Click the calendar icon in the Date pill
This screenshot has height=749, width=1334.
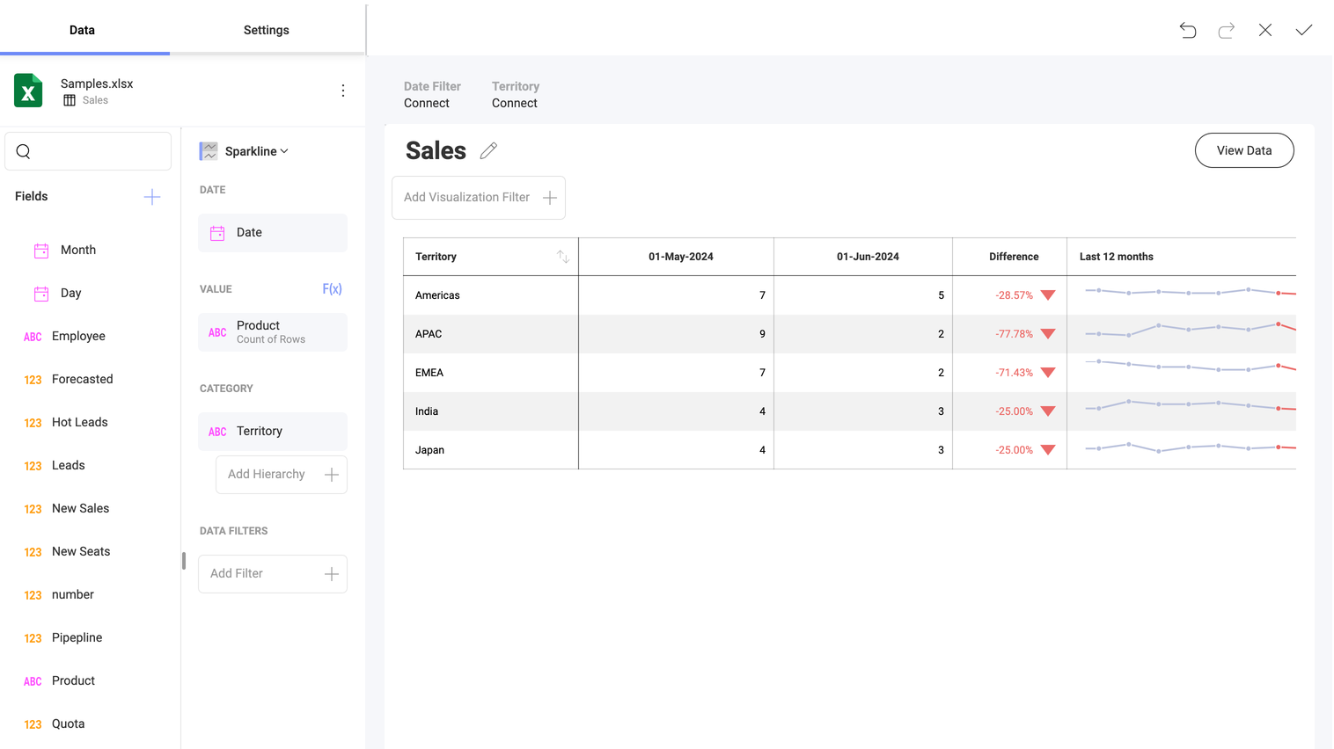point(217,233)
